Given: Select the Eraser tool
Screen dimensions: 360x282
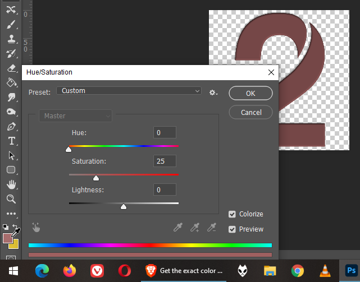Looking at the screenshot, I should (x=11, y=68).
